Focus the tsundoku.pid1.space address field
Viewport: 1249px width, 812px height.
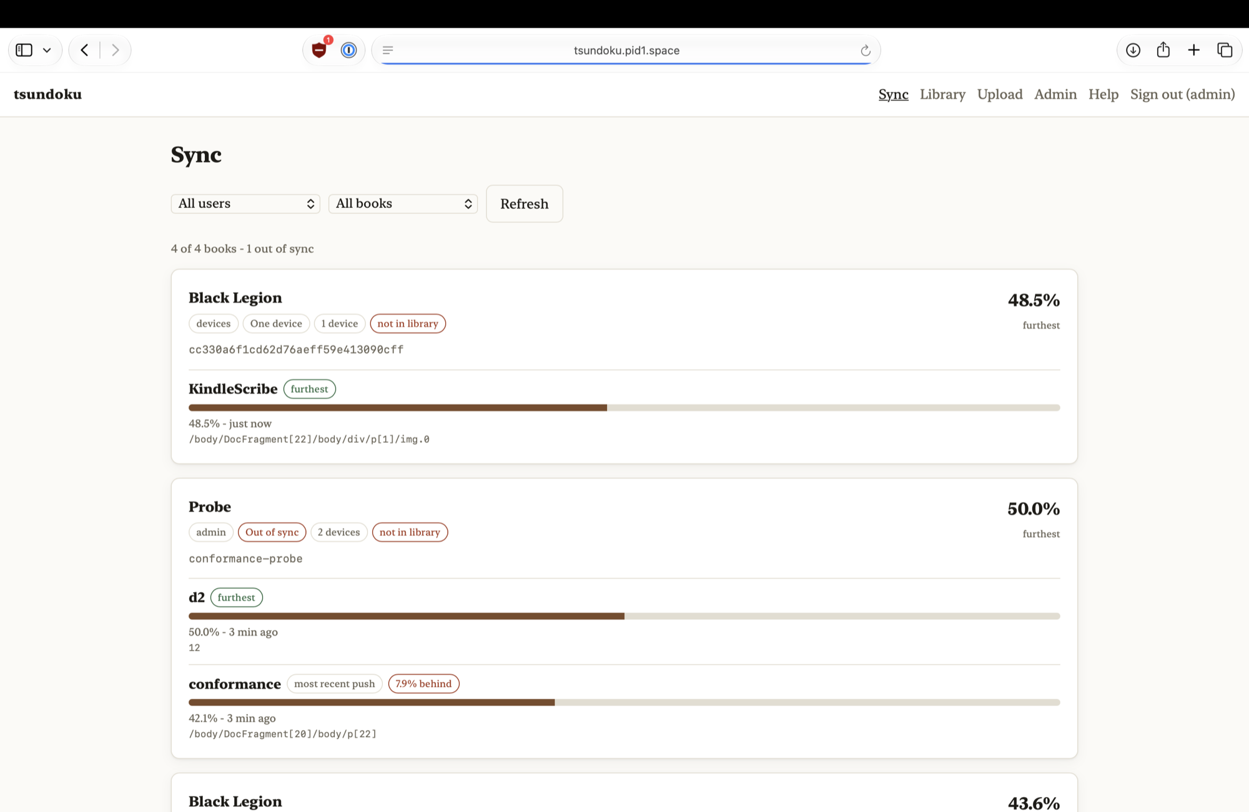(x=626, y=50)
